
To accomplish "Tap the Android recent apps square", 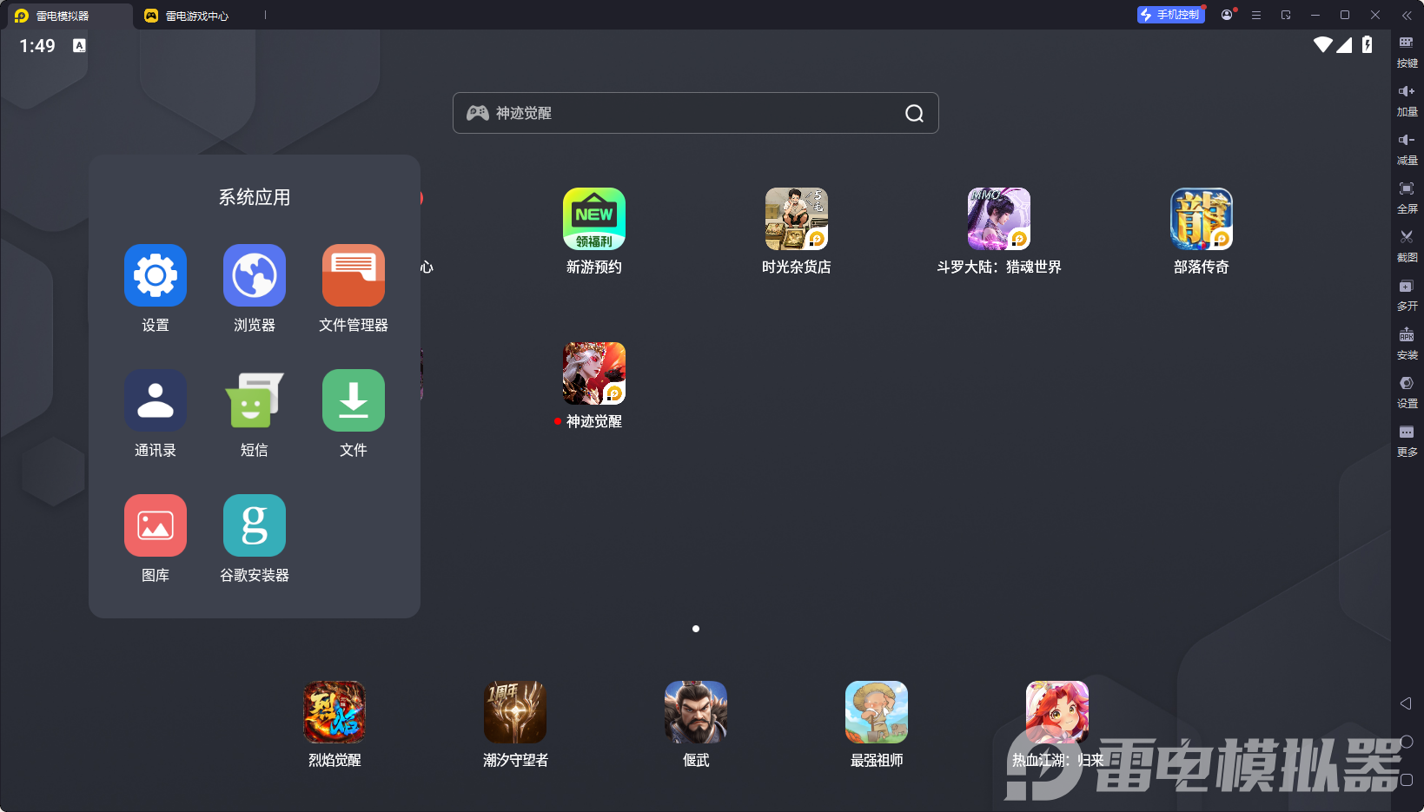I will coord(1407,780).
